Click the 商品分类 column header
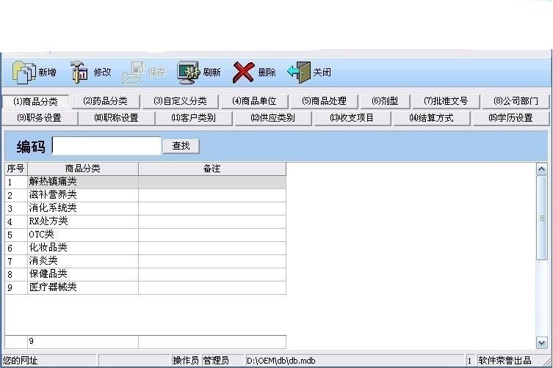 pos(83,169)
